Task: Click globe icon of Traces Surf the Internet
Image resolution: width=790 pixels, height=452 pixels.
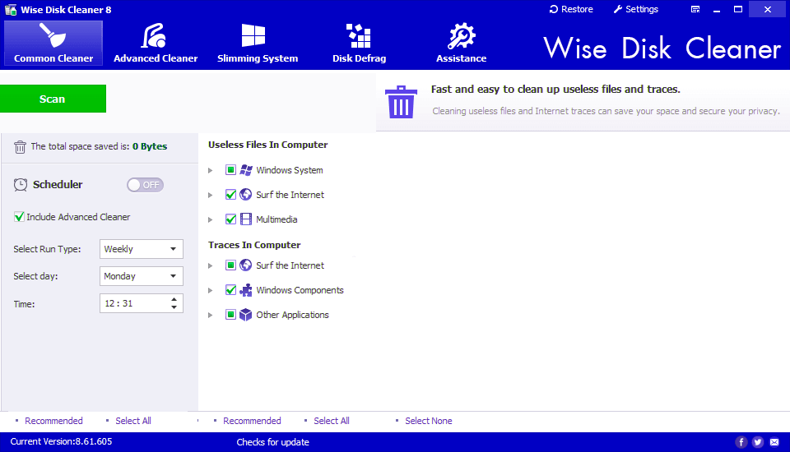Action: 246,265
